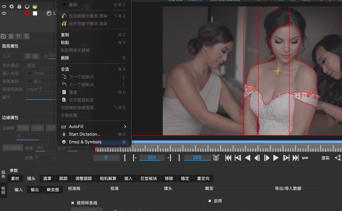Click the new layer group folder icon
The height and width of the screenshot is (211, 342).
(3, 36)
